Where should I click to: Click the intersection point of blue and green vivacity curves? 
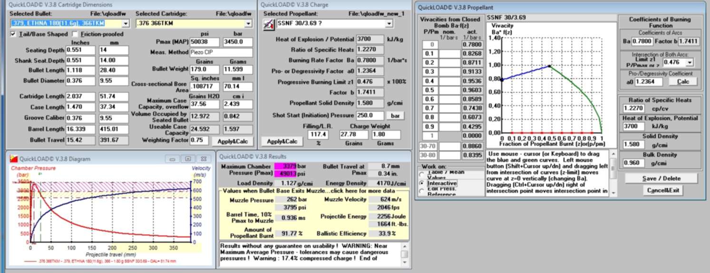(x=550, y=66)
